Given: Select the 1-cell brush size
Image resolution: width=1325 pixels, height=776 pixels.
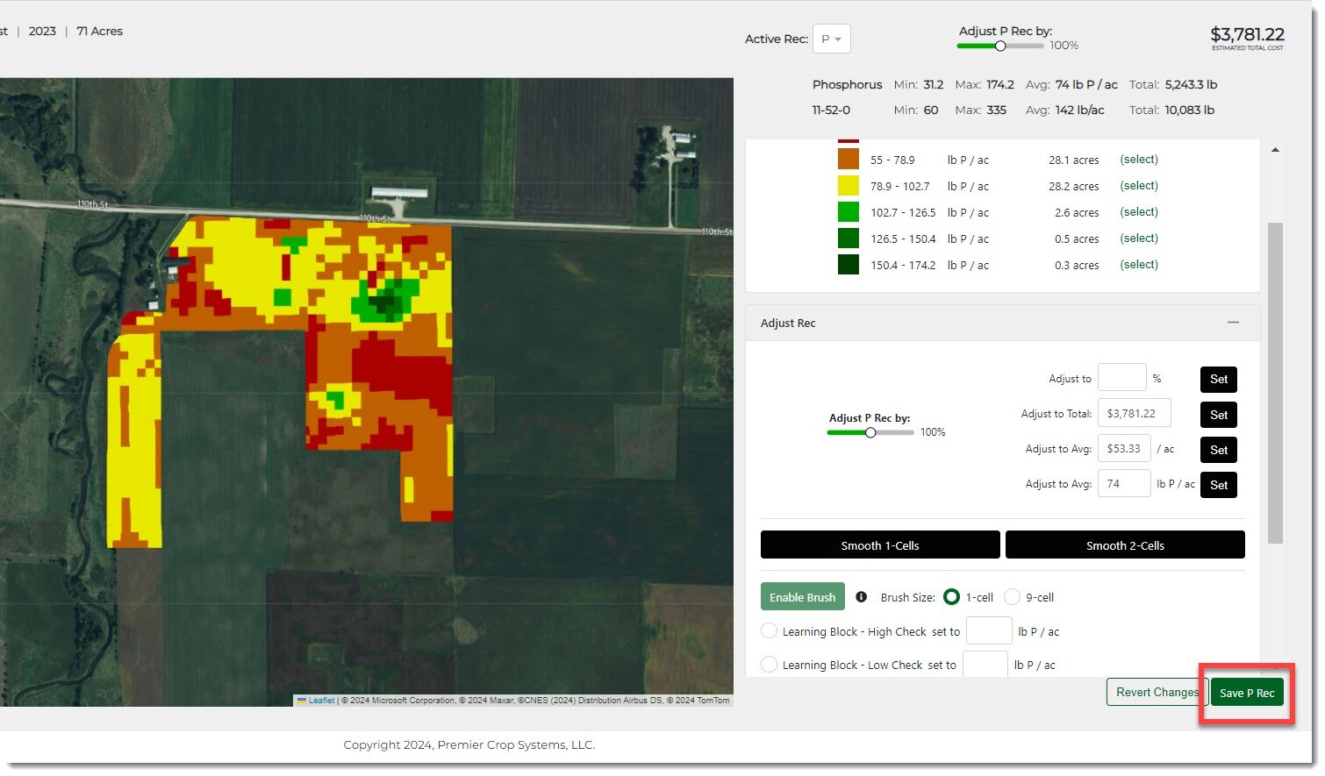Looking at the screenshot, I should [951, 597].
